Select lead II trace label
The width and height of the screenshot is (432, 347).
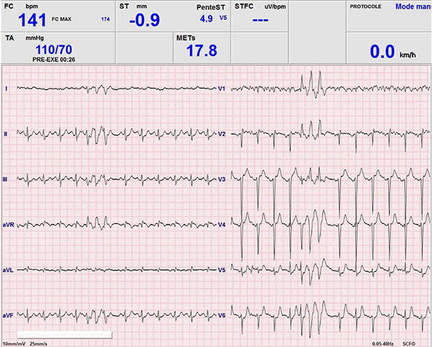coord(6,134)
